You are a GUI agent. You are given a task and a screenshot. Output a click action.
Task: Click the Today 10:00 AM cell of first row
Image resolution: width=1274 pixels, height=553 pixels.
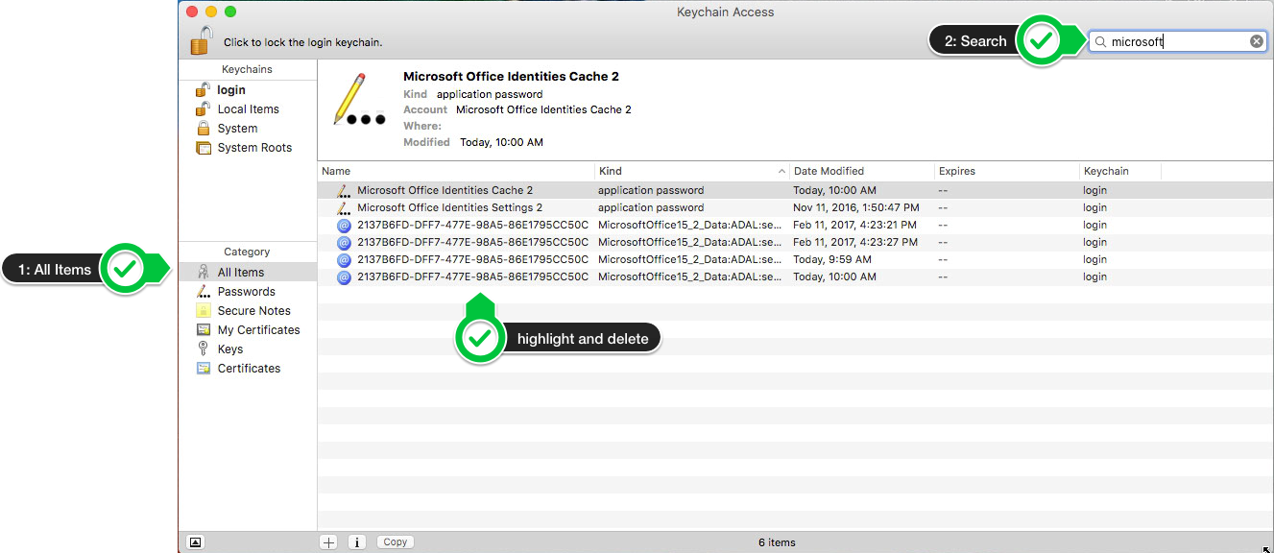[x=834, y=190]
